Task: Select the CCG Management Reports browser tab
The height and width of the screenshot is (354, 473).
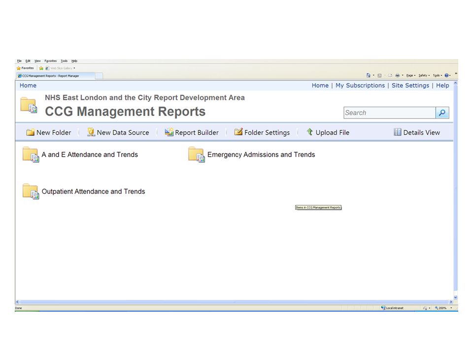Action: pos(56,76)
